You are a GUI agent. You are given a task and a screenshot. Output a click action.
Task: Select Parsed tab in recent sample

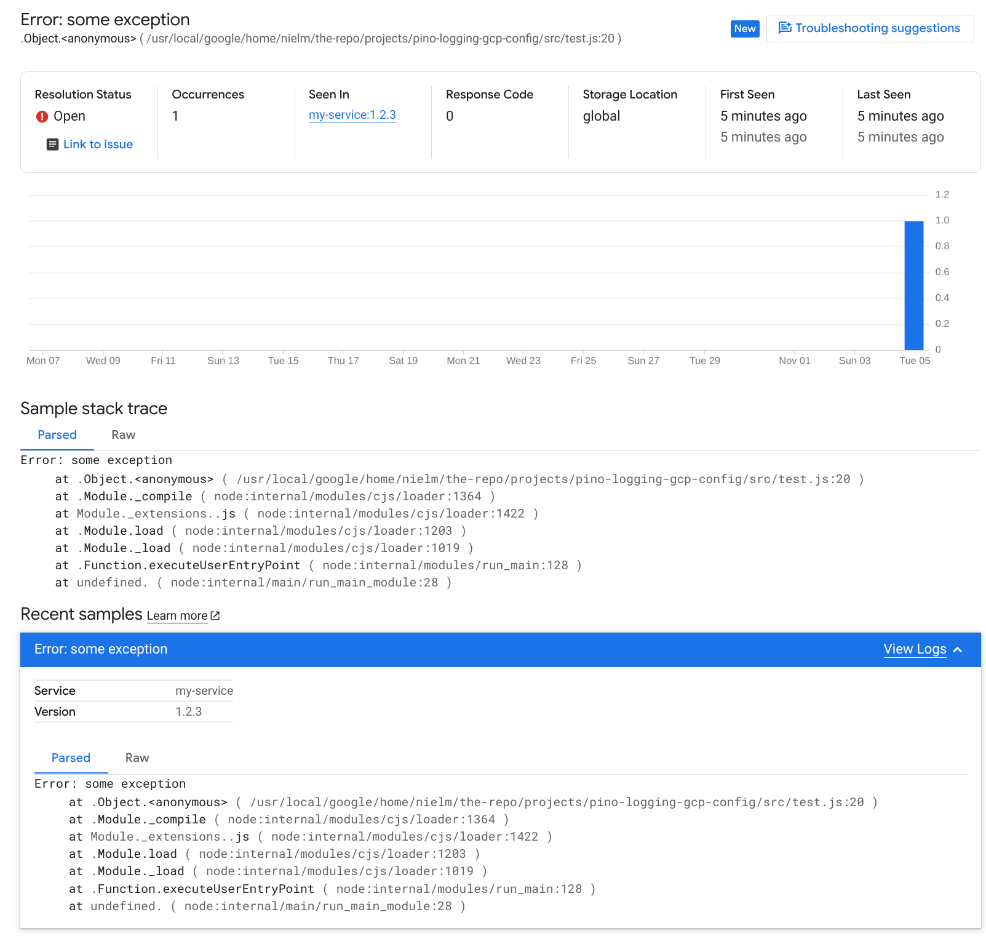click(x=71, y=758)
